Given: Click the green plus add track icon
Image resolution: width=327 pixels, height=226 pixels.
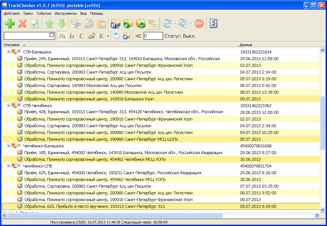Looking at the screenshot, I should [10, 24].
